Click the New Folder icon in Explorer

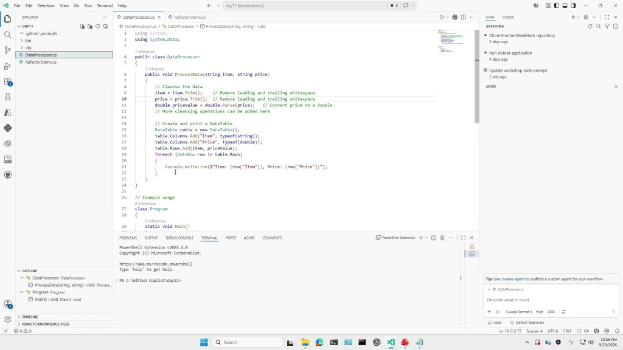click(90, 27)
